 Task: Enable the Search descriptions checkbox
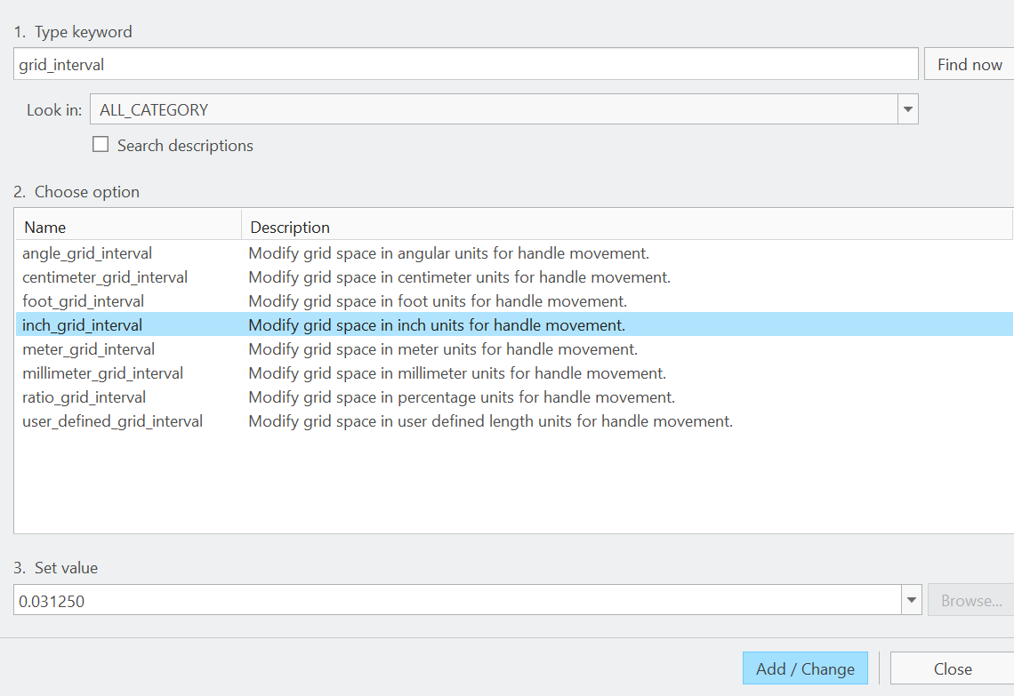point(101,144)
